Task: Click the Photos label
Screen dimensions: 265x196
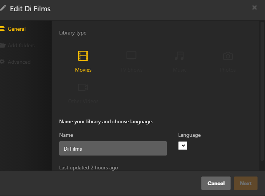Action: 228,70
